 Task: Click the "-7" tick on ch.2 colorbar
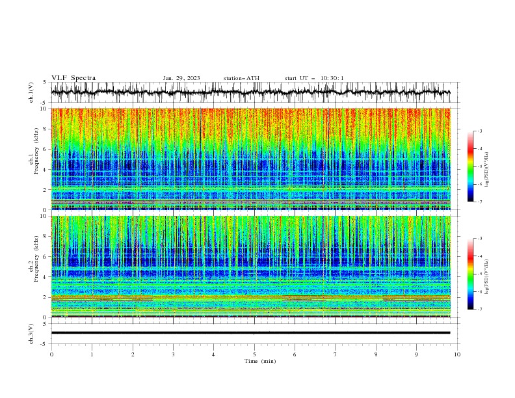pyautogui.click(x=479, y=310)
